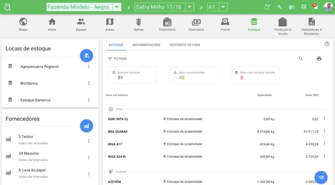
Task: Expand the A1 area dropdown
Action: click(222, 7)
